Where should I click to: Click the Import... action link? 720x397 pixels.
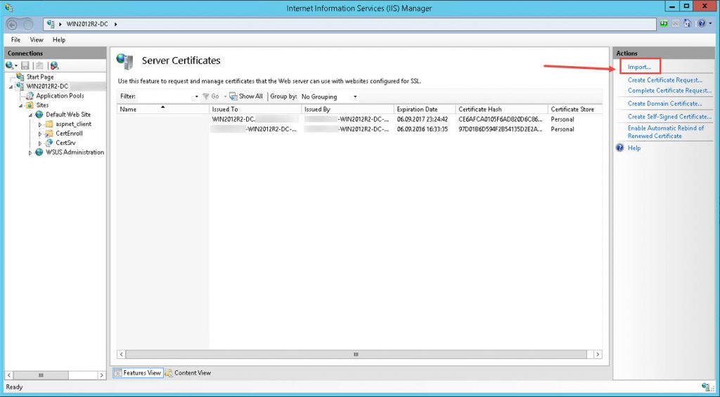tap(639, 67)
